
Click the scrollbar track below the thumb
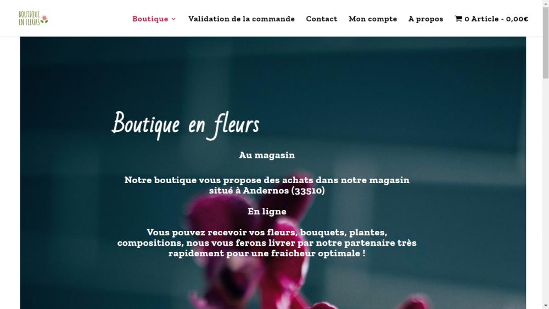point(546,189)
